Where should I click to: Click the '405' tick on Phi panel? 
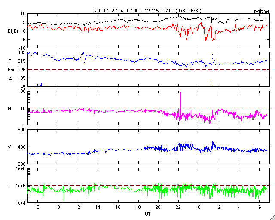22,52
